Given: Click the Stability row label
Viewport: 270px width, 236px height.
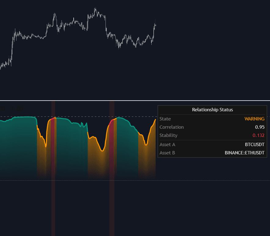Looking at the screenshot, I should pos(168,135).
